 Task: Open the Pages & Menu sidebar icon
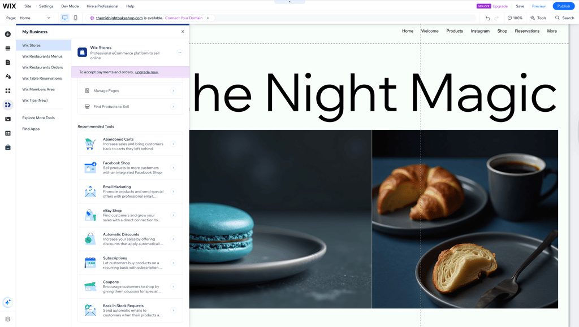(8, 62)
